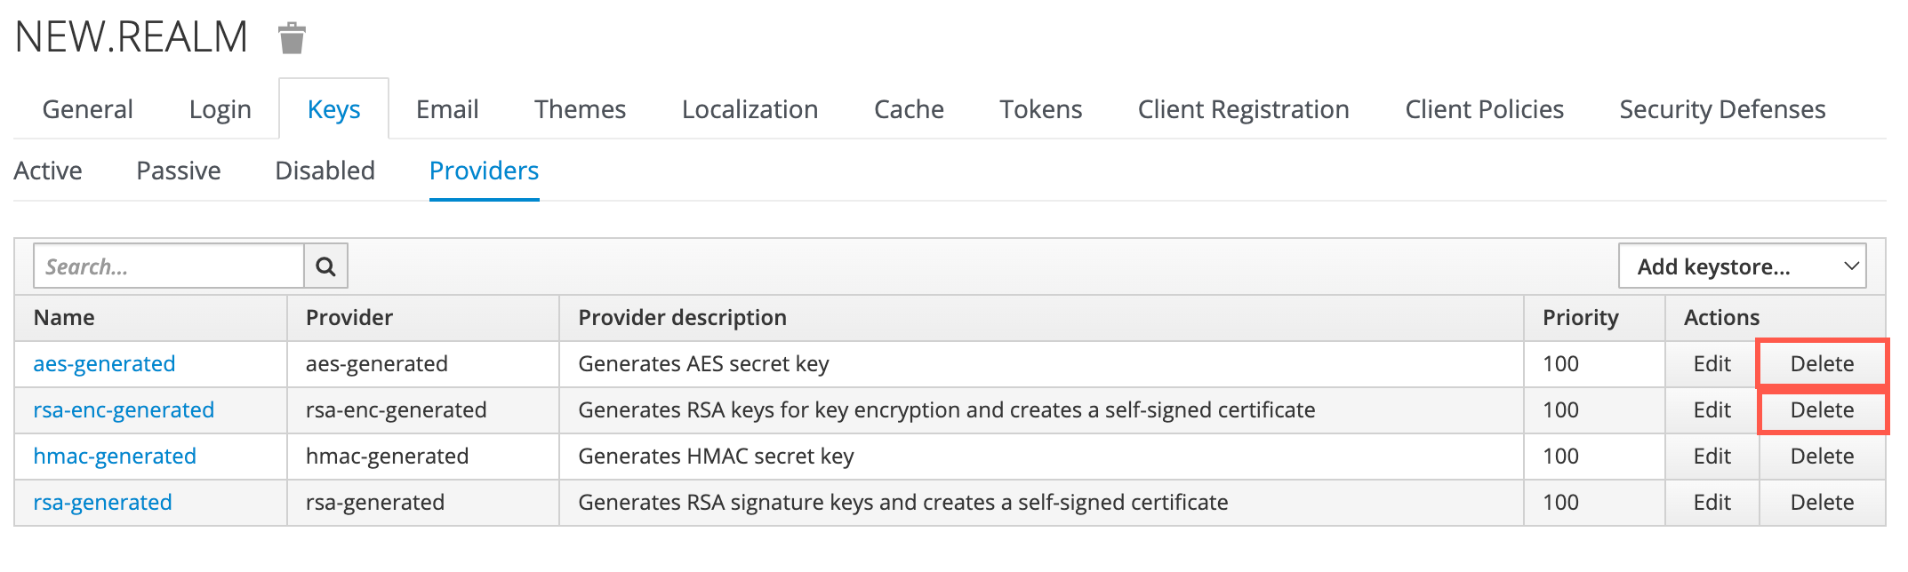Screen dimensions: 1908x572
Task: Edit the hmac-generated provider
Action: [1712, 457]
